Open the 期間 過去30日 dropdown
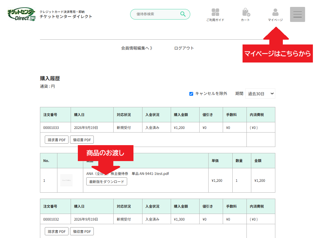This screenshot has width=318, height=238. (x=260, y=93)
